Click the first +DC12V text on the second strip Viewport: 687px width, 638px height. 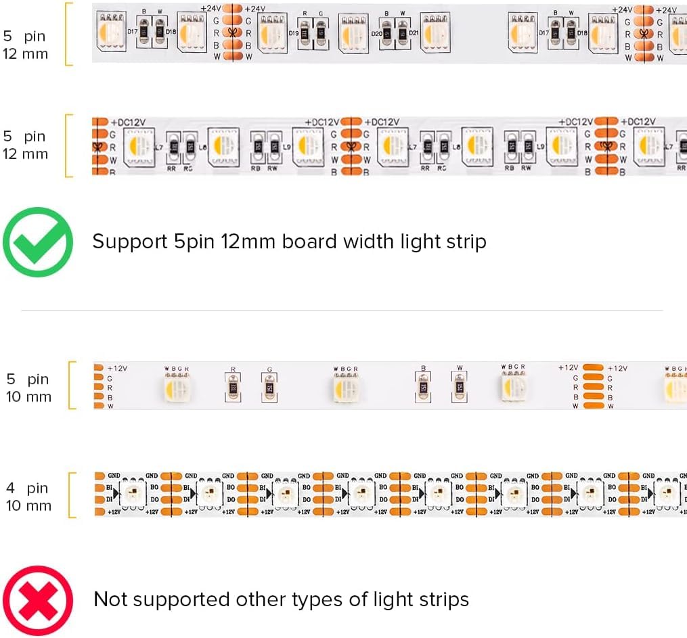click(x=128, y=122)
